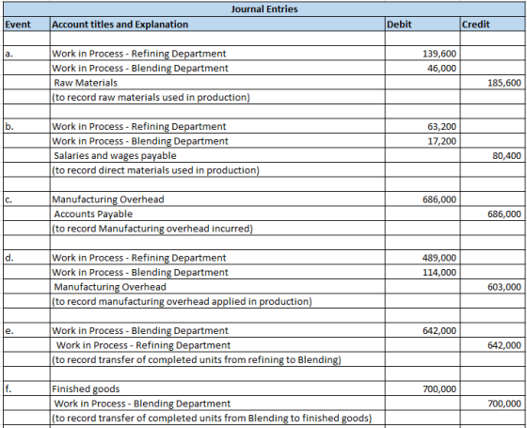Select event label f.

[27, 388]
